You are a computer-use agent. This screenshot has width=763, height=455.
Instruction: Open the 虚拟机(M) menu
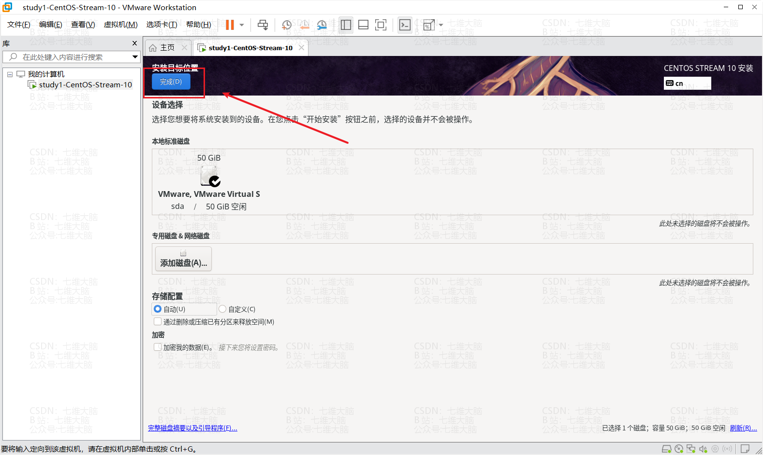(121, 25)
